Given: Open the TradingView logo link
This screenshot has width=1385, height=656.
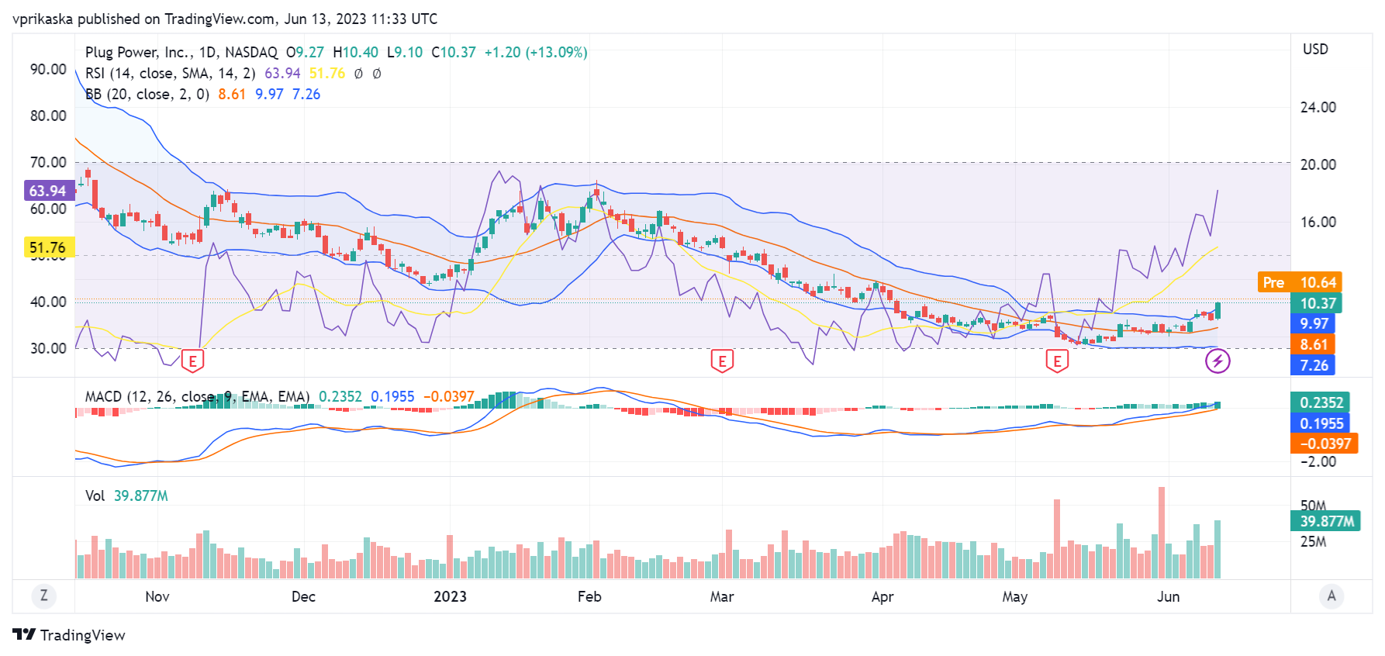Looking at the screenshot, I should coord(69,635).
